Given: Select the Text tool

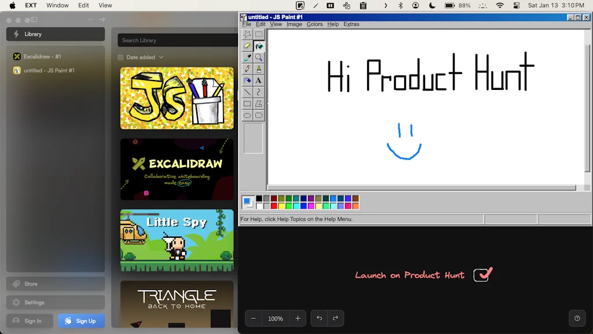Looking at the screenshot, I should point(259,81).
